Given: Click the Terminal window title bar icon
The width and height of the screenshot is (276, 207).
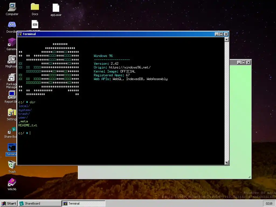Looking at the screenshot, I should pyautogui.click(x=20, y=34).
